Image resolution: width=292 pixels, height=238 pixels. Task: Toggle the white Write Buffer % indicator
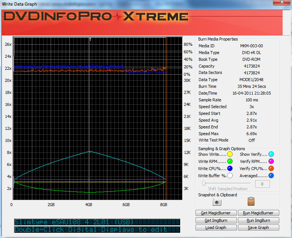click(x=230, y=176)
